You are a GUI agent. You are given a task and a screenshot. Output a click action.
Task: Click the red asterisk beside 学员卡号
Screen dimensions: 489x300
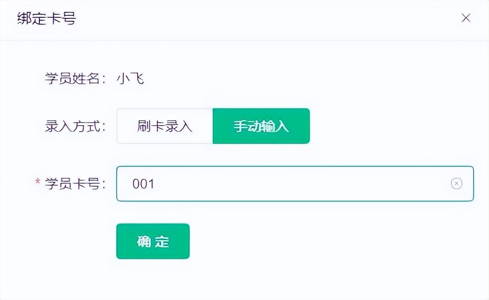click(x=38, y=182)
